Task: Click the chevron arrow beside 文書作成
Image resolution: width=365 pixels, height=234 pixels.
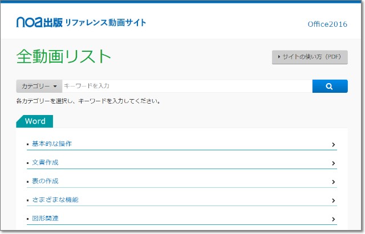Action: [333, 163]
